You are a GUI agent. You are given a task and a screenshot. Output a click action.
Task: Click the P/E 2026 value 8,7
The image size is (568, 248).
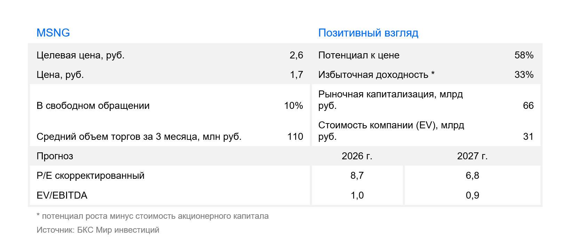click(357, 176)
